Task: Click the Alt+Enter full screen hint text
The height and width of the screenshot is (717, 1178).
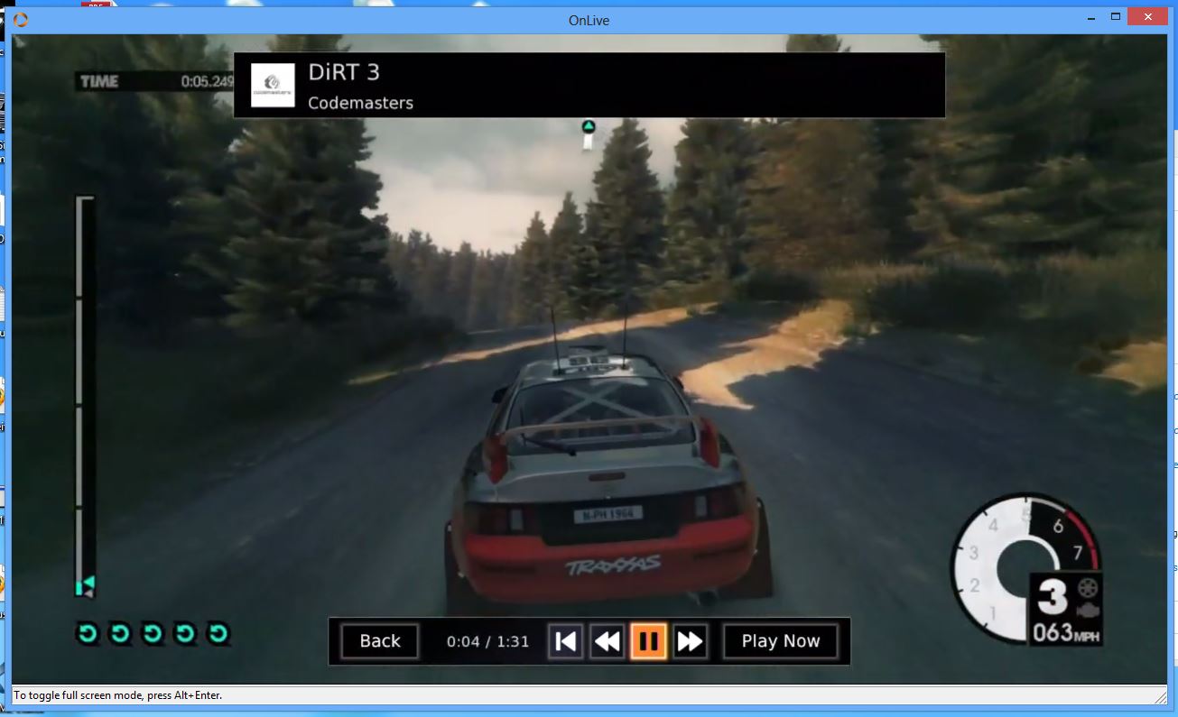Action: [x=118, y=695]
